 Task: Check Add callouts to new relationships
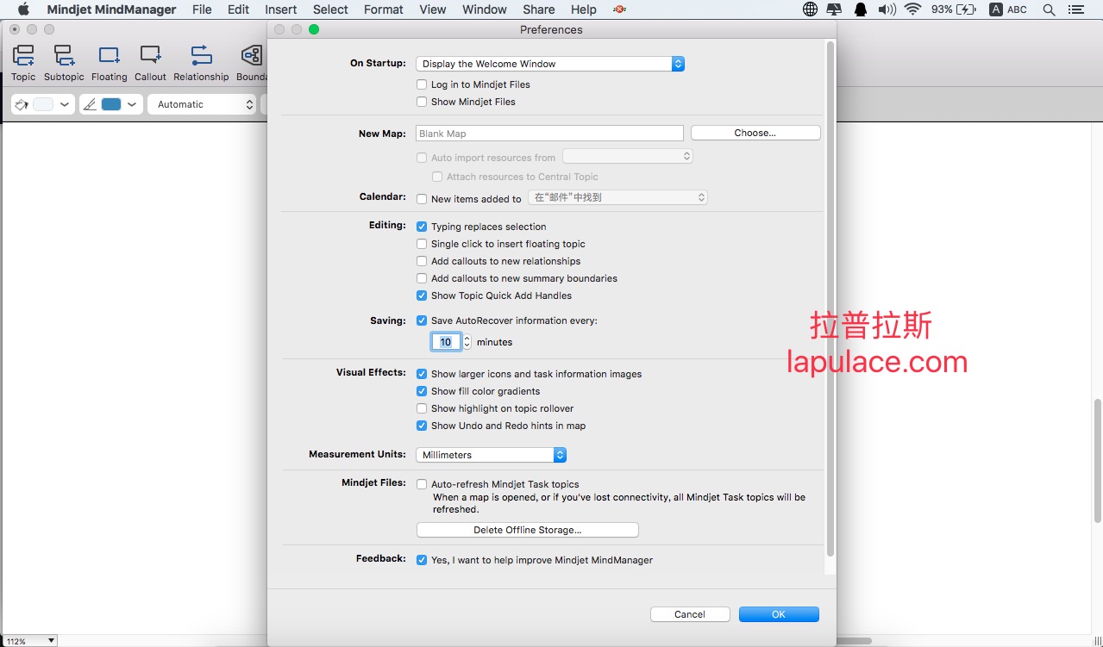pos(422,261)
